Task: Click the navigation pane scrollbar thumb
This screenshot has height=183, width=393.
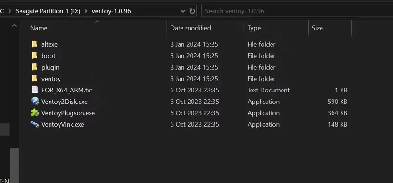Action: coord(14,165)
